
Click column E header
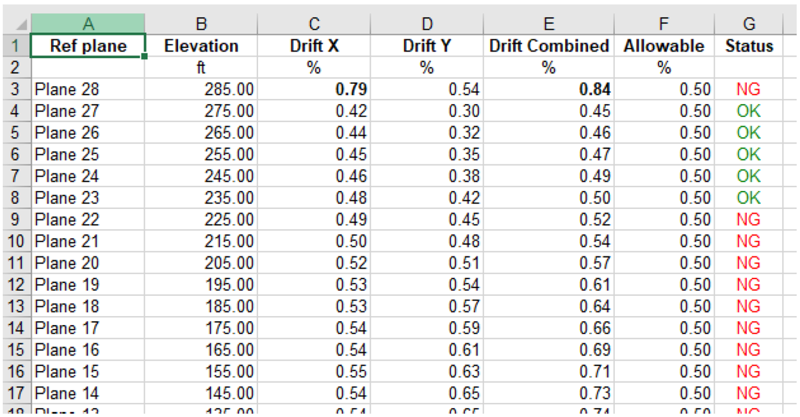(548, 24)
